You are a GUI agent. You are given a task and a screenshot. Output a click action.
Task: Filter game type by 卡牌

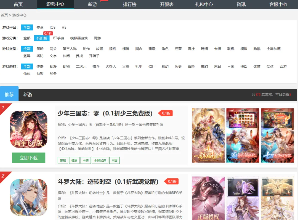click(218, 49)
